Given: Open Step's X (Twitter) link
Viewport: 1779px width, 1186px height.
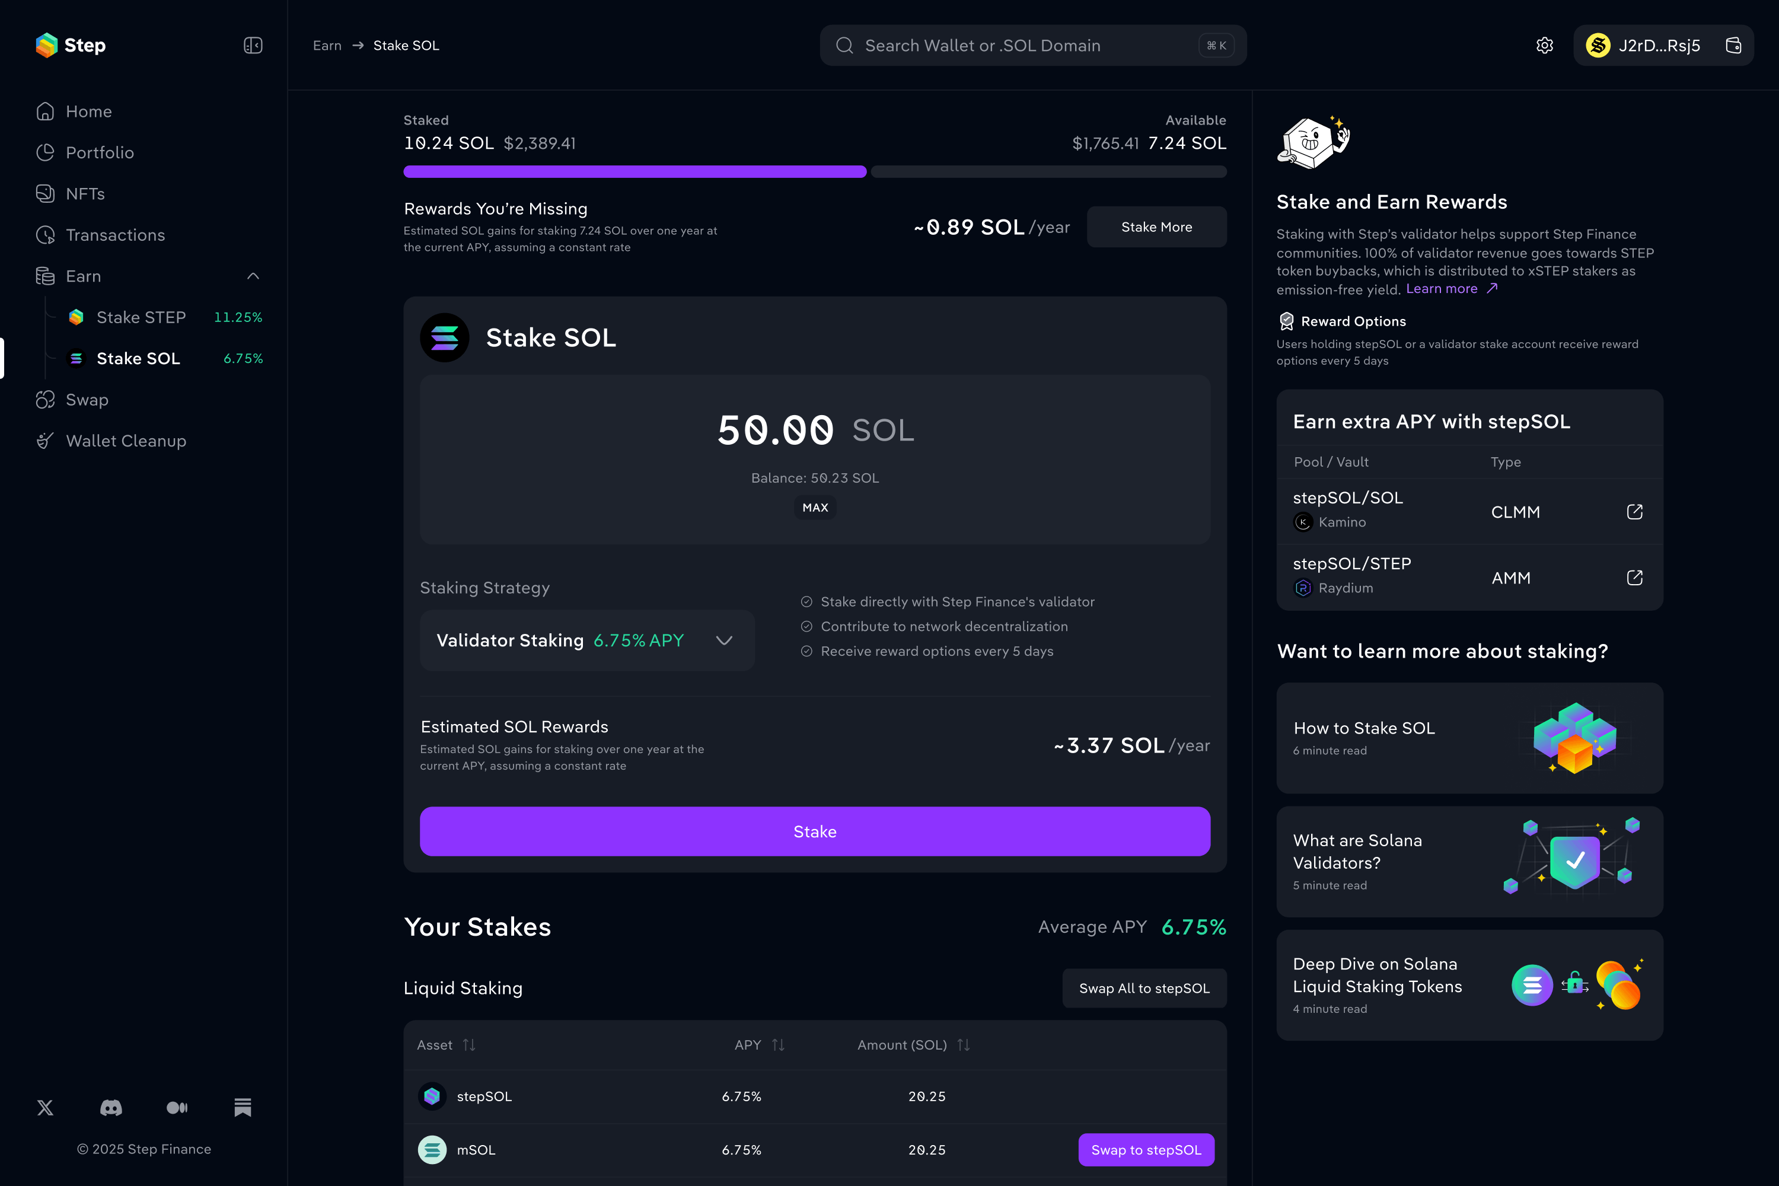Looking at the screenshot, I should [46, 1107].
